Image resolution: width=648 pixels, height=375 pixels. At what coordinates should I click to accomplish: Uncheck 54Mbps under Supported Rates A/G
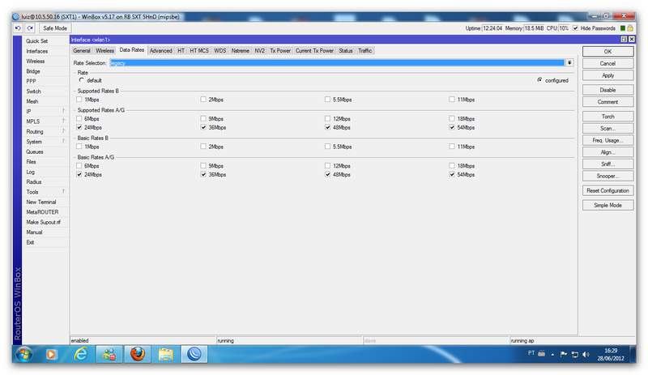point(452,128)
